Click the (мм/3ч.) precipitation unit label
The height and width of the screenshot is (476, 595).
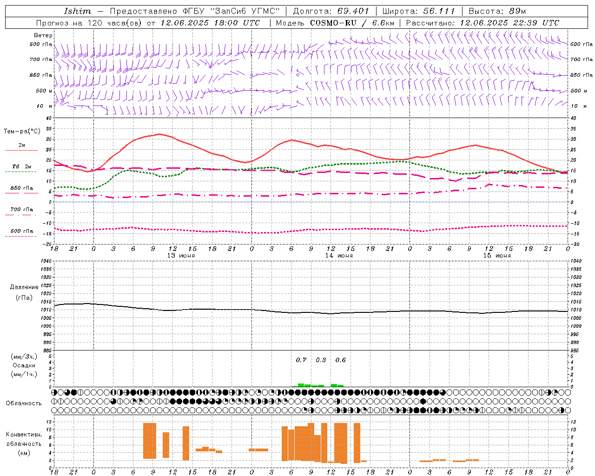click(24, 357)
